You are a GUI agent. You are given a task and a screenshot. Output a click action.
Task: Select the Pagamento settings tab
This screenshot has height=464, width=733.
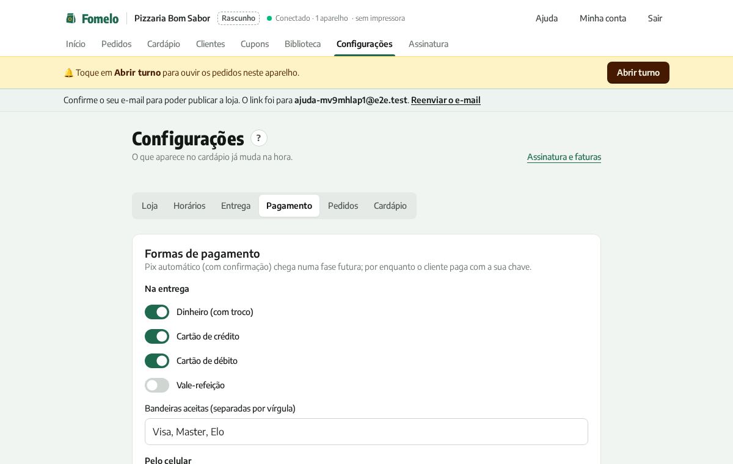coord(289,206)
